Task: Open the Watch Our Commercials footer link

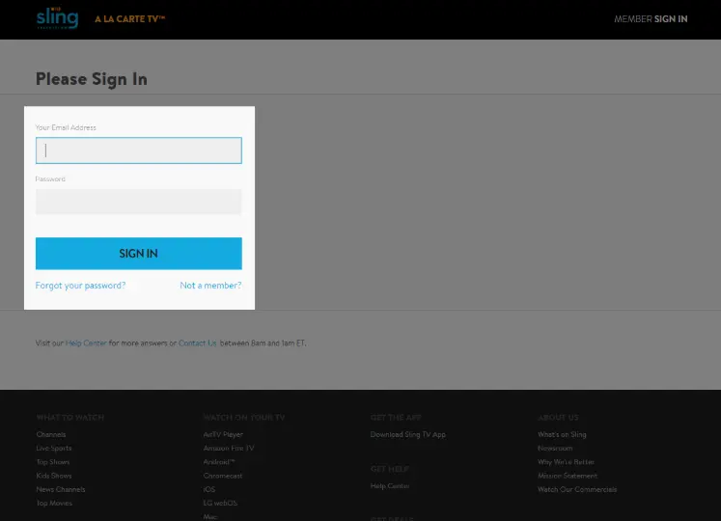Action: pyautogui.click(x=577, y=489)
